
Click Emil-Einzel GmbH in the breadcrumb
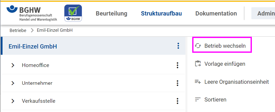[x=55, y=30]
